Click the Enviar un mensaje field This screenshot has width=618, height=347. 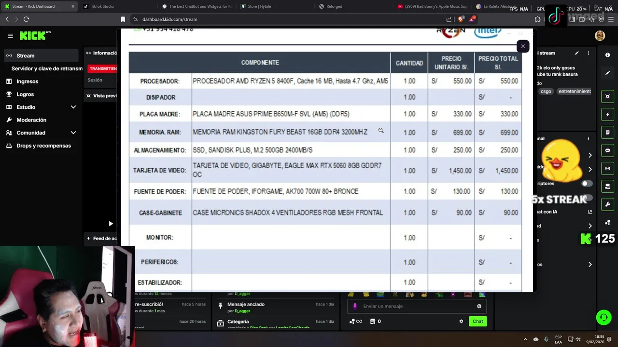[417, 306]
